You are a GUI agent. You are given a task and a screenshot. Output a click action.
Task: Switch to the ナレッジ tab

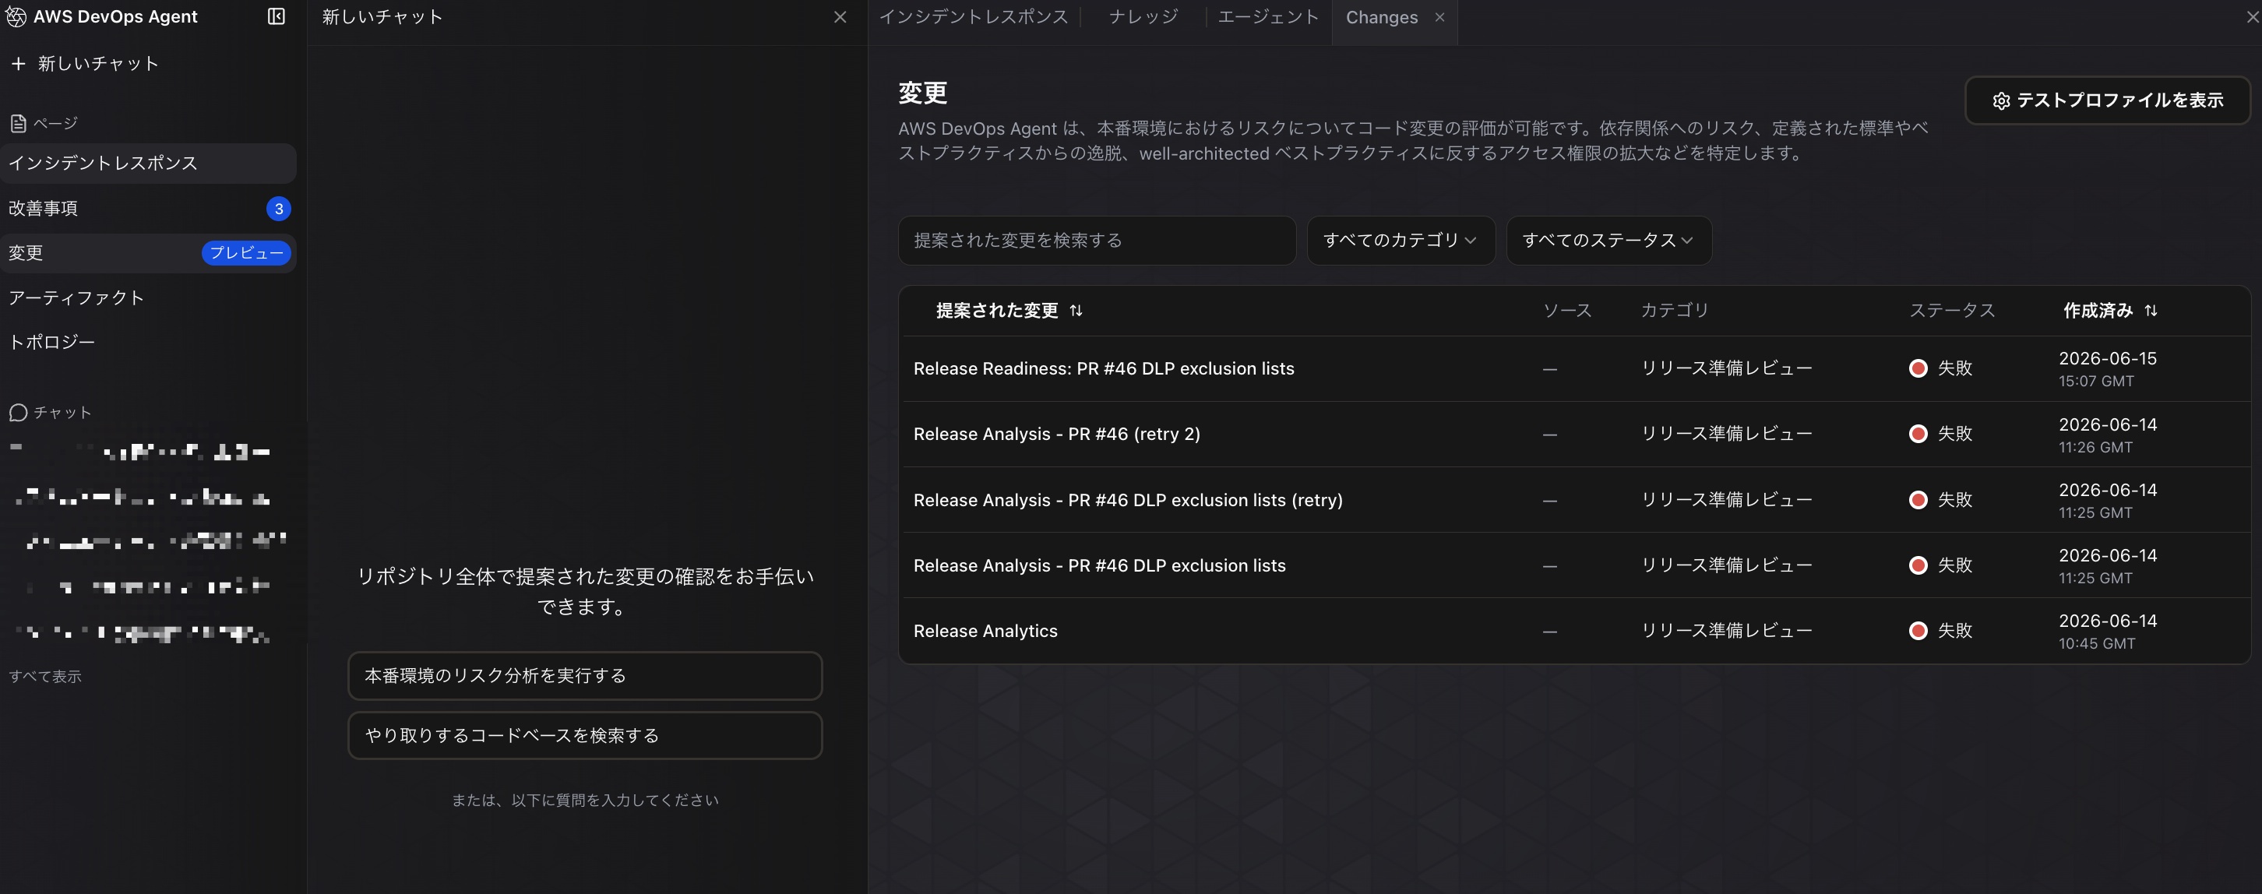(1143, 18)
